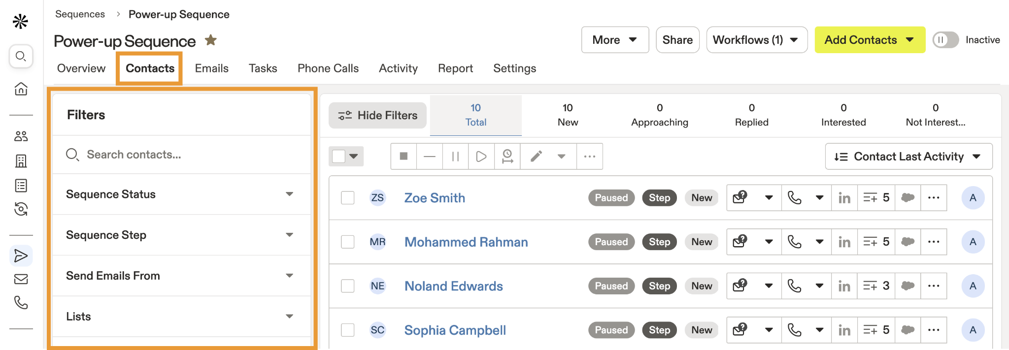This screenshot has height=350, width=1009.
Task: Switch to the Emails tab
Action: pos(211,68)
